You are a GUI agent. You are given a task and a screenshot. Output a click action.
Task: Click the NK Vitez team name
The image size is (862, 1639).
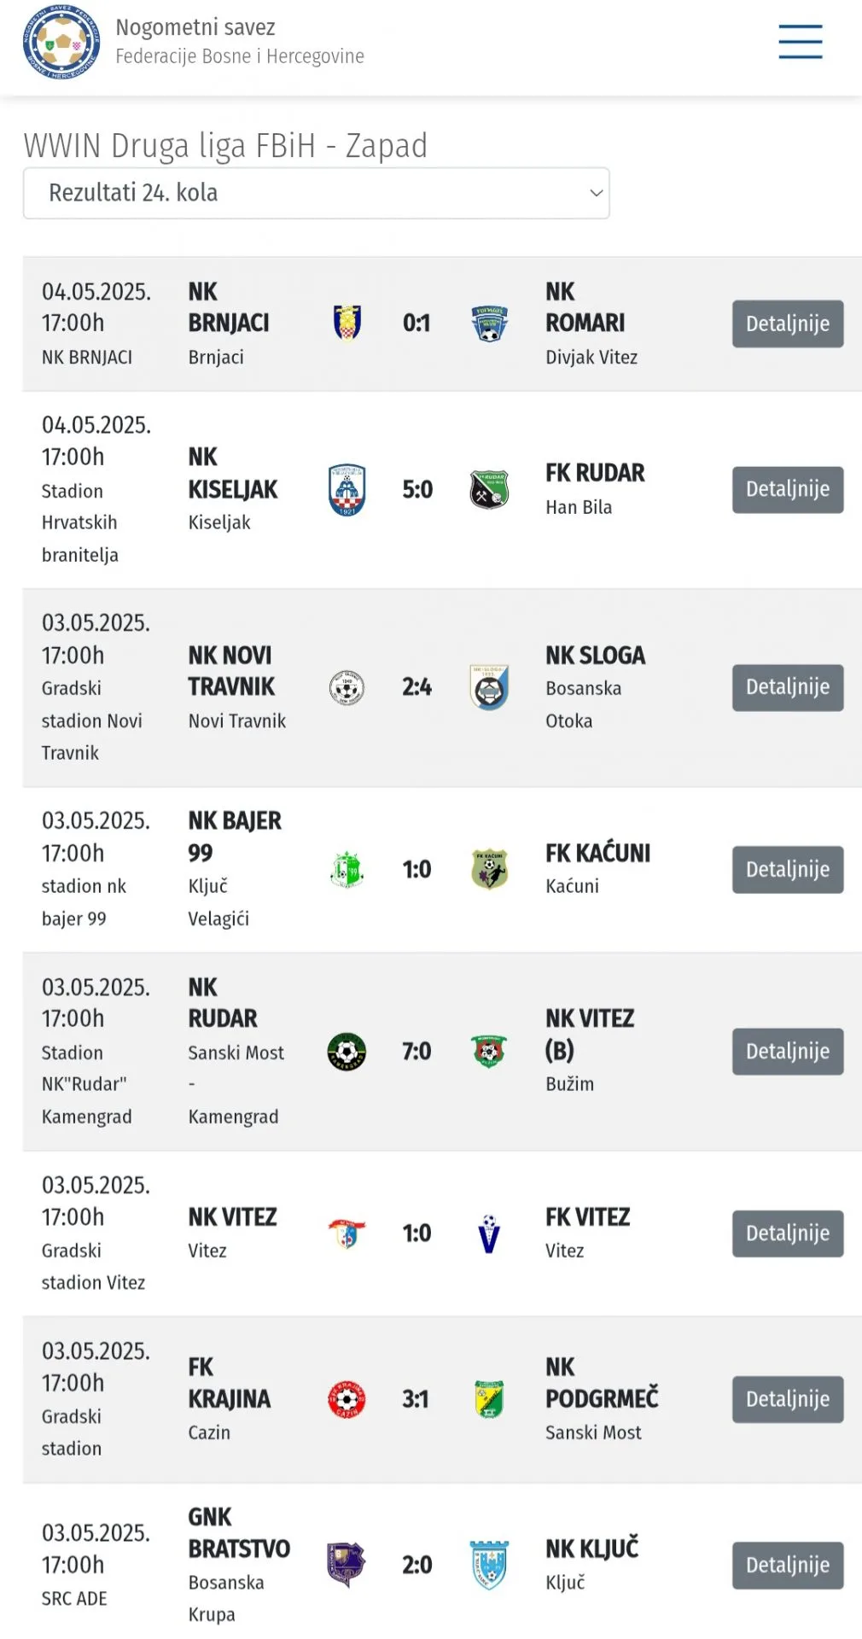click(x=232, y=1217)
